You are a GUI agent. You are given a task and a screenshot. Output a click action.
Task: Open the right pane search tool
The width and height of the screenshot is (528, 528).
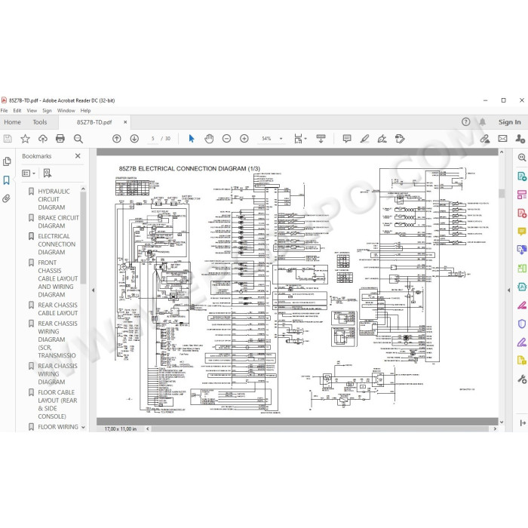point(522,157)
